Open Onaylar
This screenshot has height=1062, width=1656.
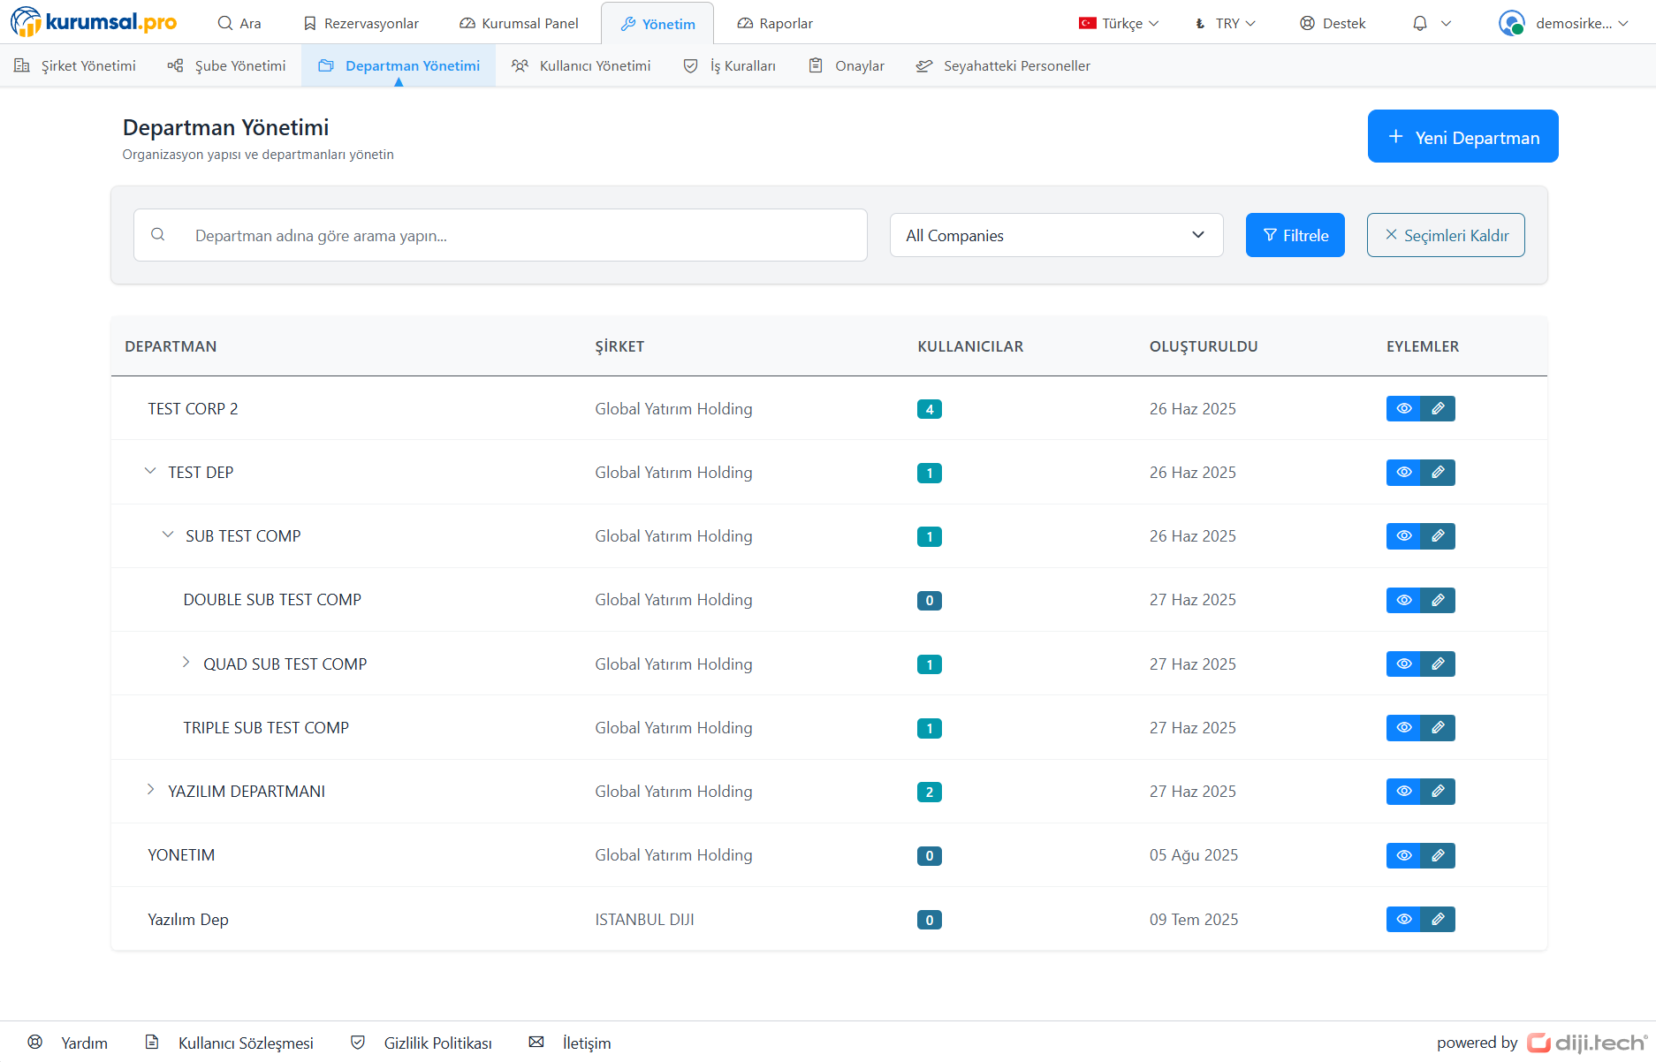(x=847, y=65)
